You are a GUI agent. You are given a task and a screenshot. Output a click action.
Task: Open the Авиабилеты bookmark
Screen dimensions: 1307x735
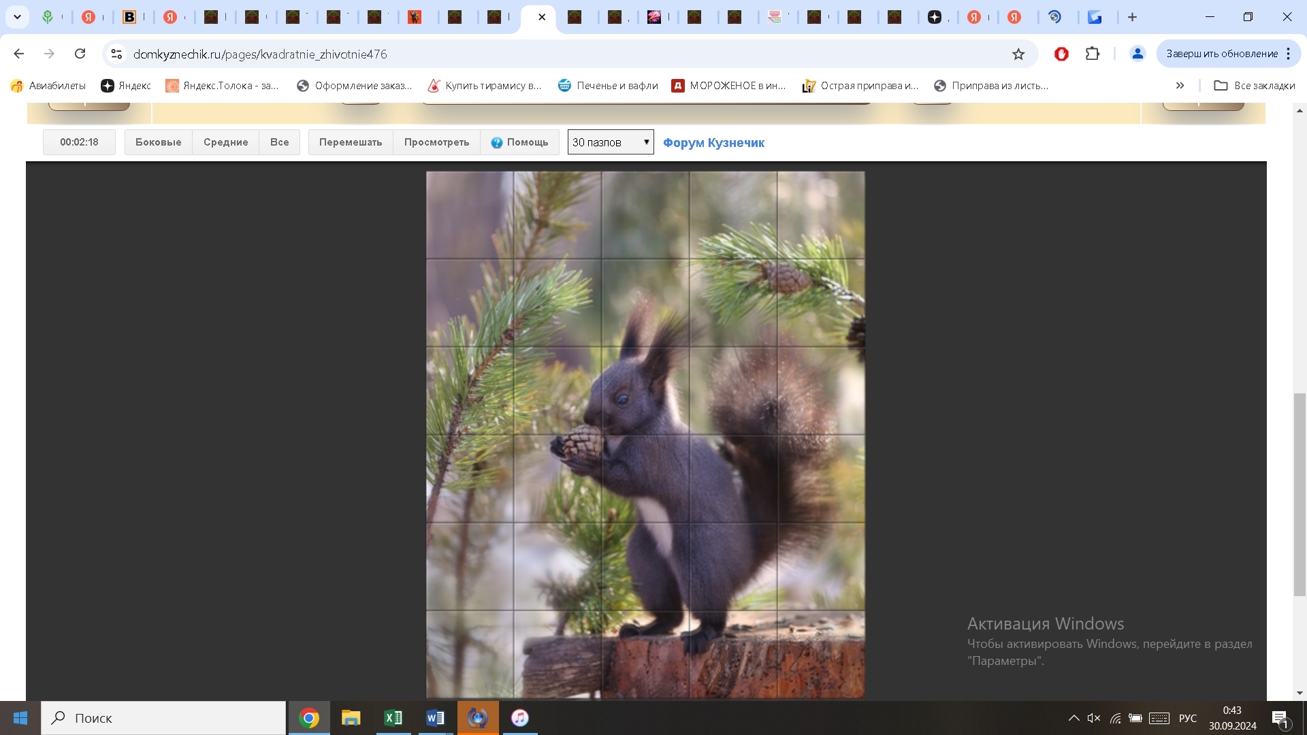[48, 86]
